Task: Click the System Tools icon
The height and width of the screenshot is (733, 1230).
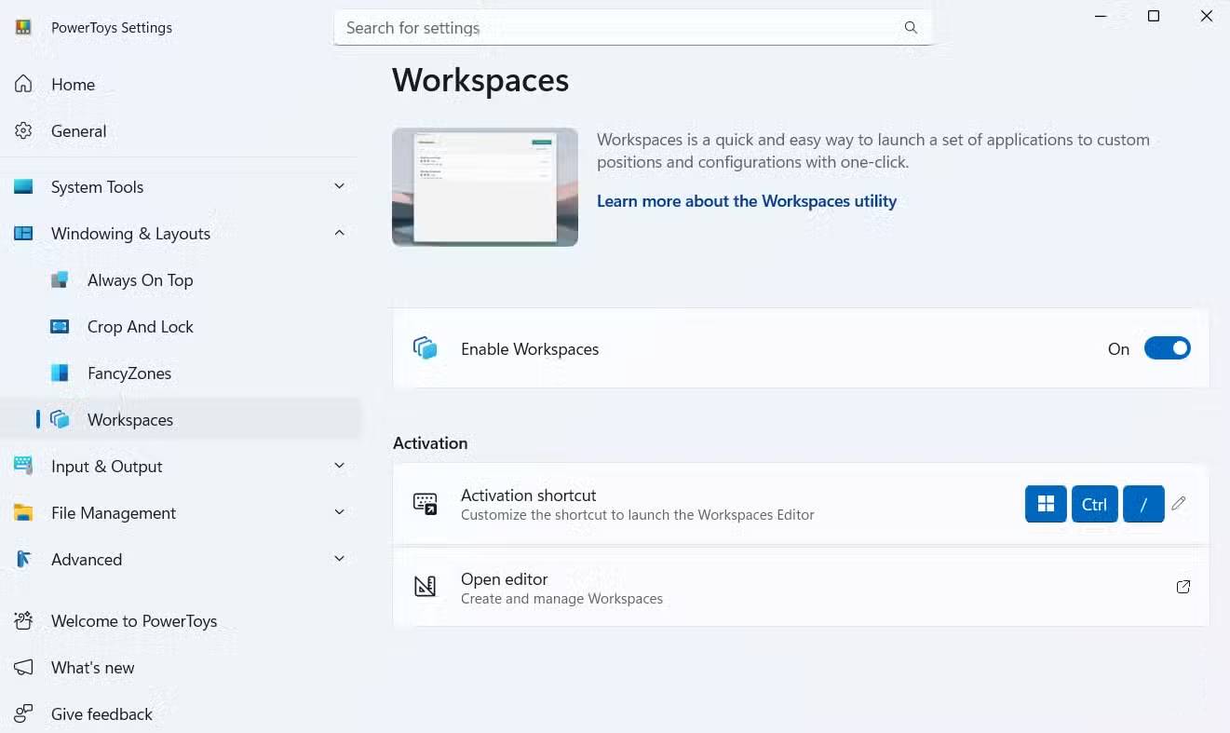Action: 23,186
